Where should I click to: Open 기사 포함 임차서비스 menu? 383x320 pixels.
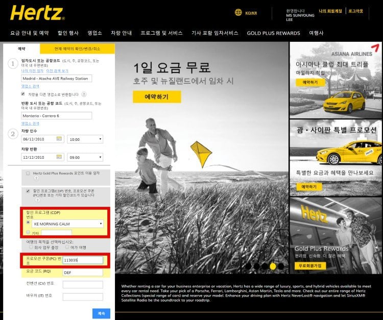[x=214, y=33]
